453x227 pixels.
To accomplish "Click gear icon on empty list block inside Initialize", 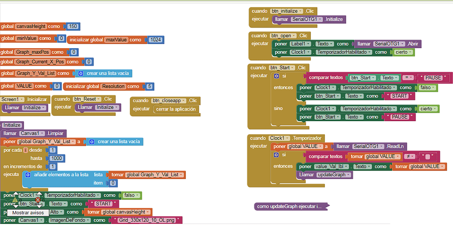I will point(92,142).
